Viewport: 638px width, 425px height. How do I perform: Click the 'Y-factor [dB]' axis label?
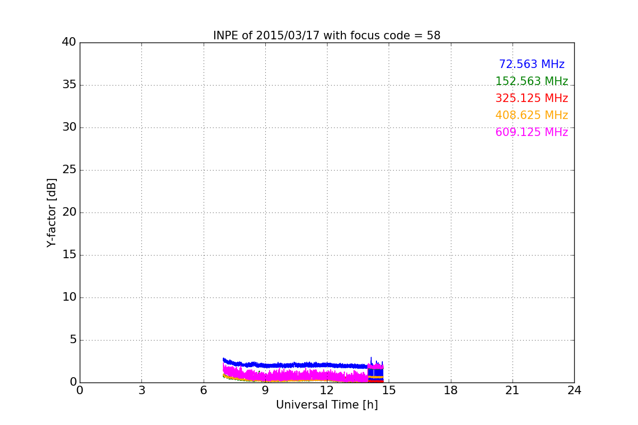[52, 212]
